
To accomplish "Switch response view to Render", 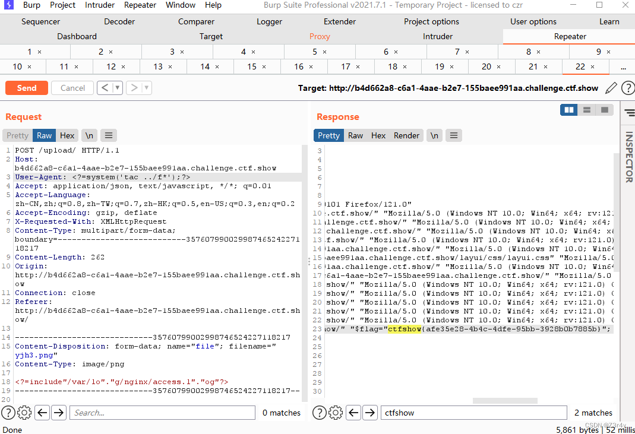I will [406, 135].
